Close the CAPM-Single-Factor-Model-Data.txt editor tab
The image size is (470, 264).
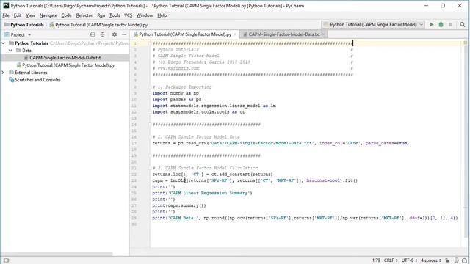[x=323, y=34]
